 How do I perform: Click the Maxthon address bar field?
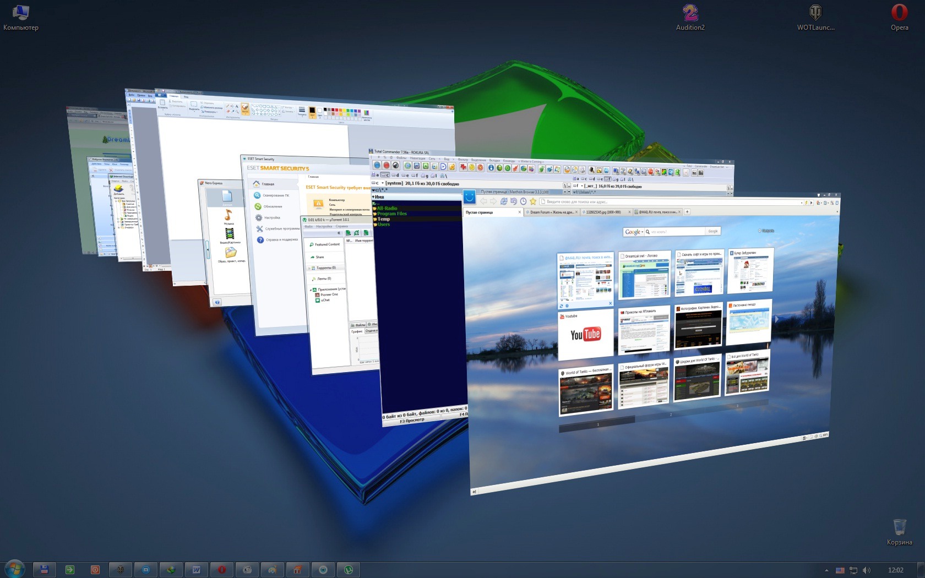pyautogui.click(x=671, y=202)
